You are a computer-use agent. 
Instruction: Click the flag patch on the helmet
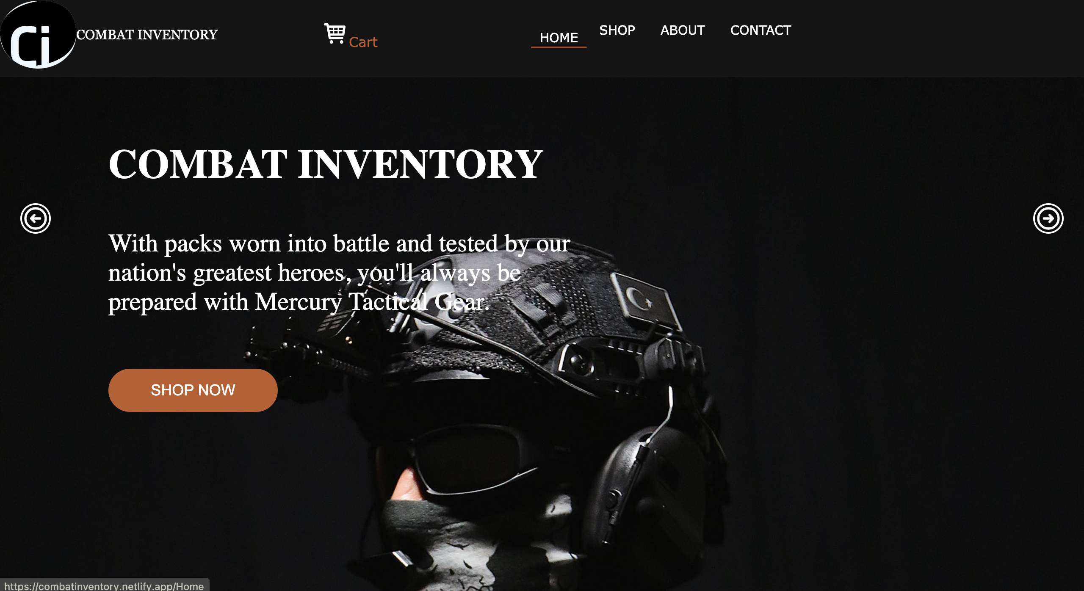644,301
